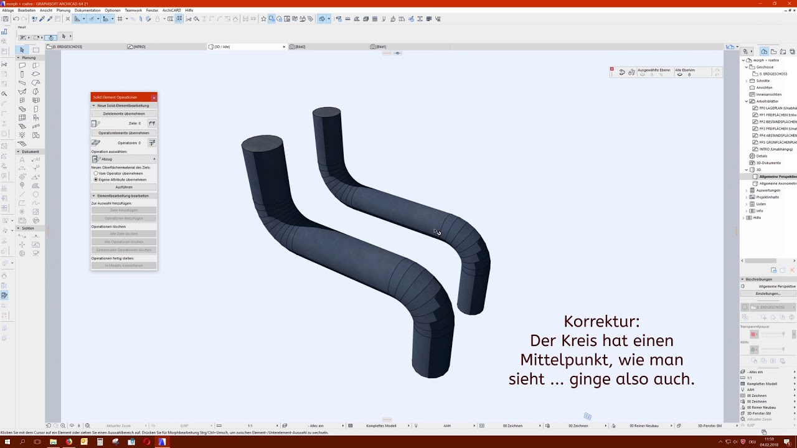
Task: Open the Dokumentation menu
Action: [87, 10]
